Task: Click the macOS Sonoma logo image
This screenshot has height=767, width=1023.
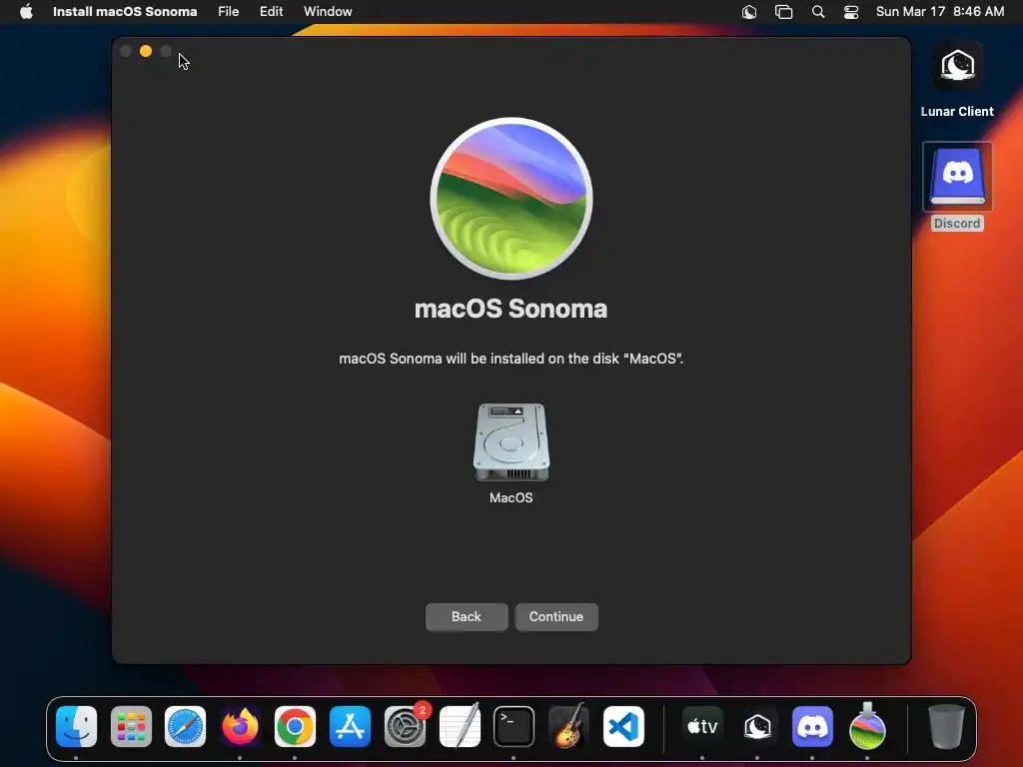Action: point(511,199)
